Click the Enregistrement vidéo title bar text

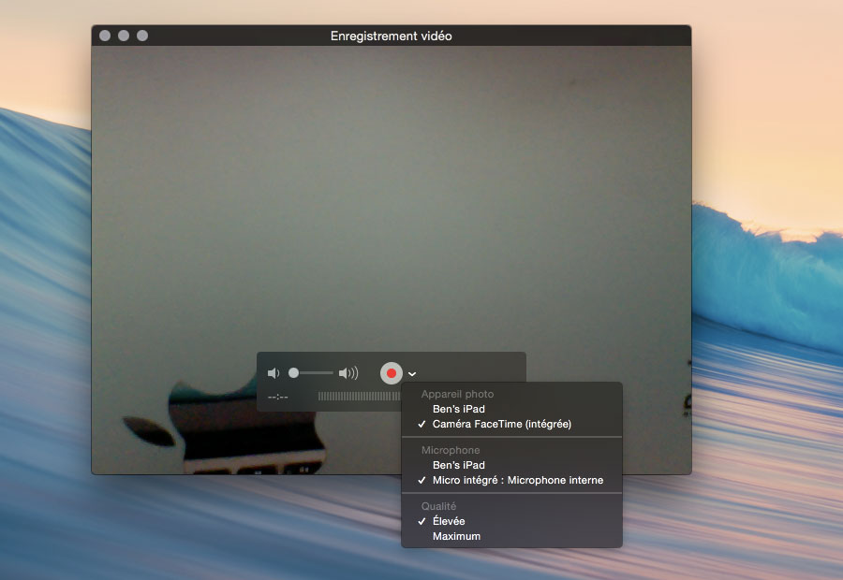click(391, 36)
